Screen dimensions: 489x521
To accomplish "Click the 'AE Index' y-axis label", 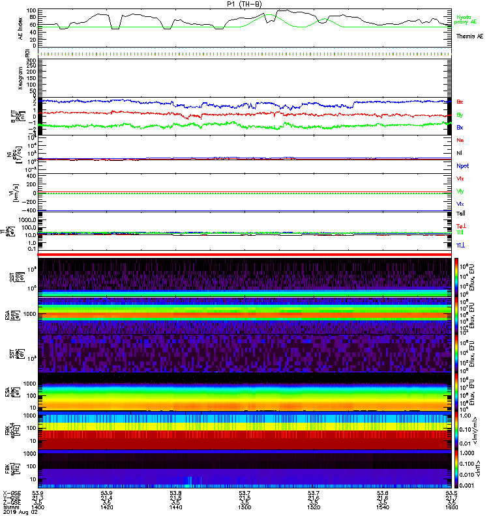I will (x=21, y=29).
